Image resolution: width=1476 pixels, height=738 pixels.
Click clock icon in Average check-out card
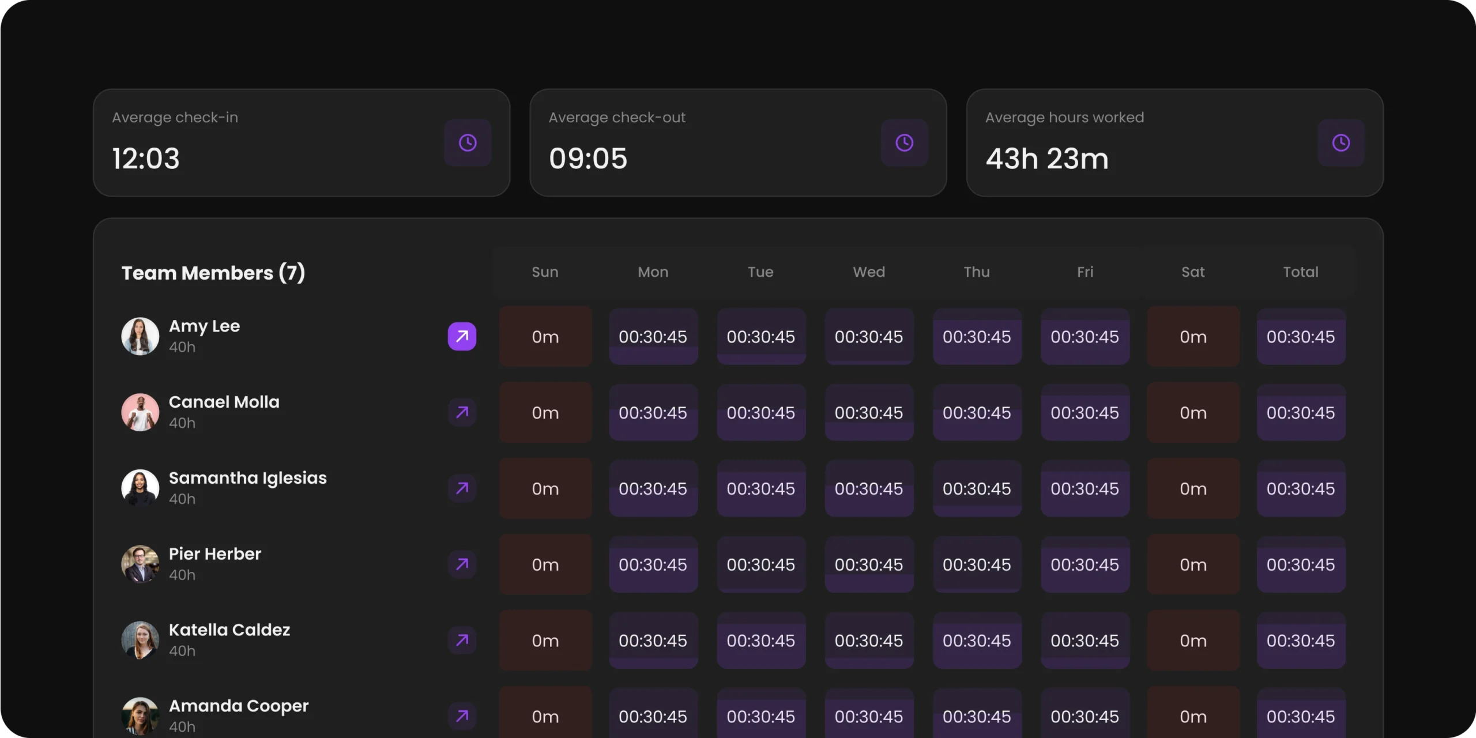(x=904, y=143)
